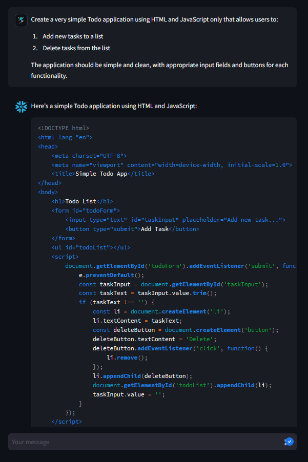This screenshot has width=308, height=462.
Task: Click the ul id="todoList" code line
Action: point(91,247)
